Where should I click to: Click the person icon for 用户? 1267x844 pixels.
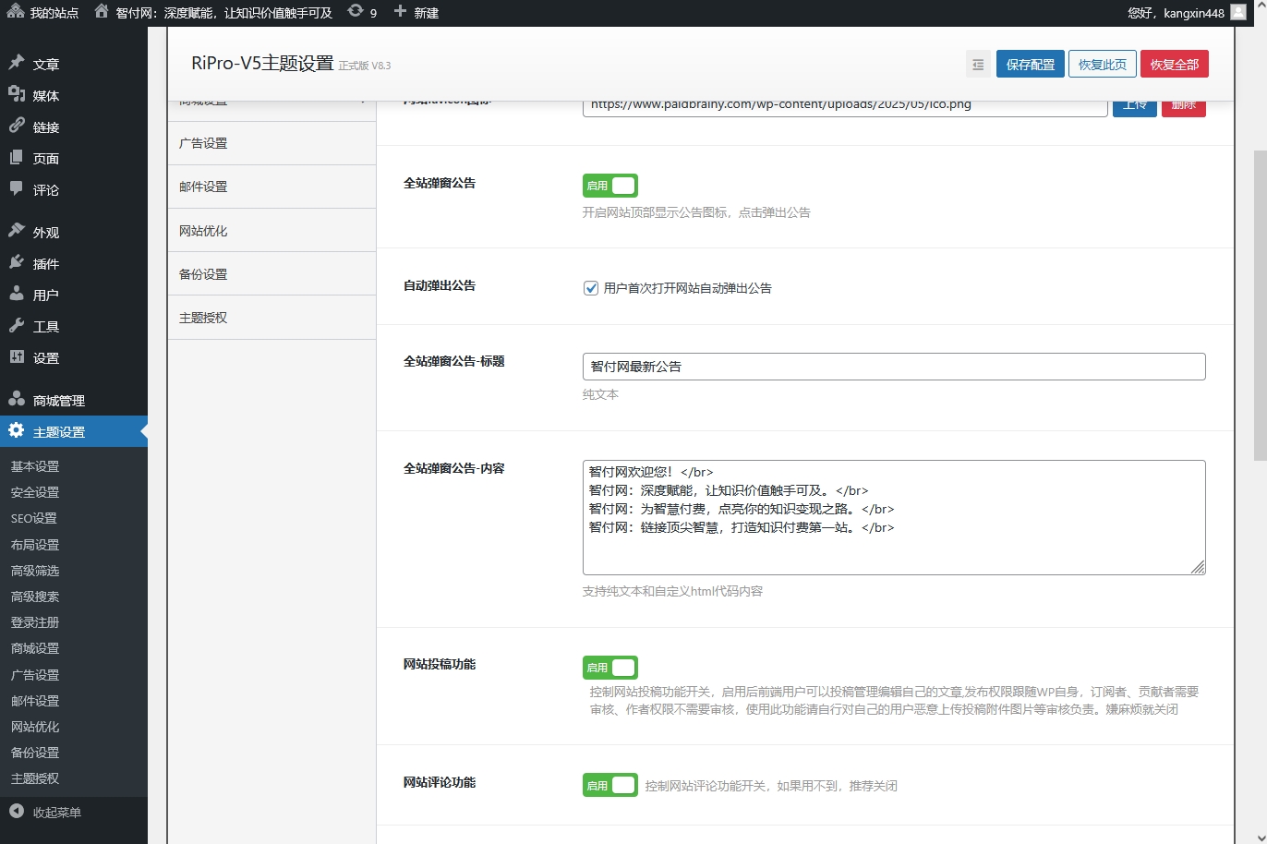tap(17, 295)
